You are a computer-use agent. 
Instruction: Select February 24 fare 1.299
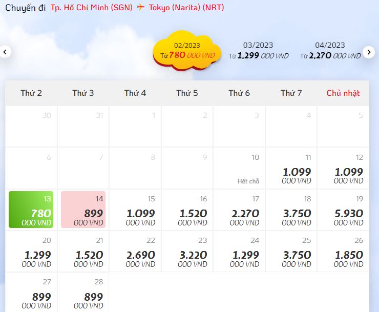239,252
